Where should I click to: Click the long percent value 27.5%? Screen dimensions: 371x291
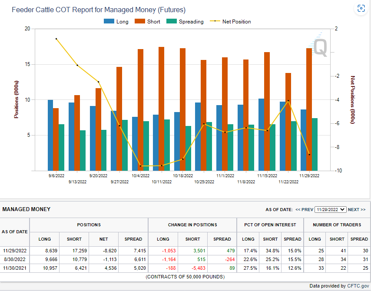tap(250, 268)
